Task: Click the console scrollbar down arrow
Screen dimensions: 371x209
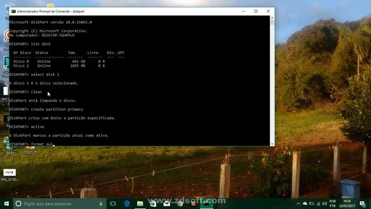Action: tap(272, 143)
